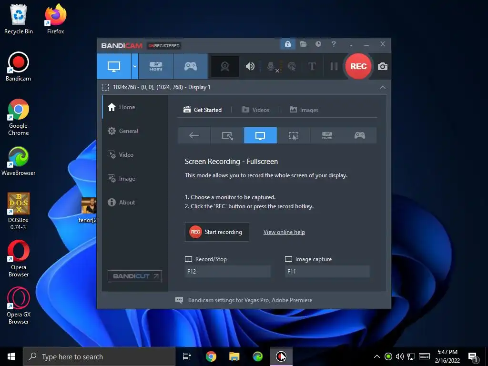Open WaveBrowser desktop shortcut
The height and width of the screenshot is (366, 488).
coord(19,161)
